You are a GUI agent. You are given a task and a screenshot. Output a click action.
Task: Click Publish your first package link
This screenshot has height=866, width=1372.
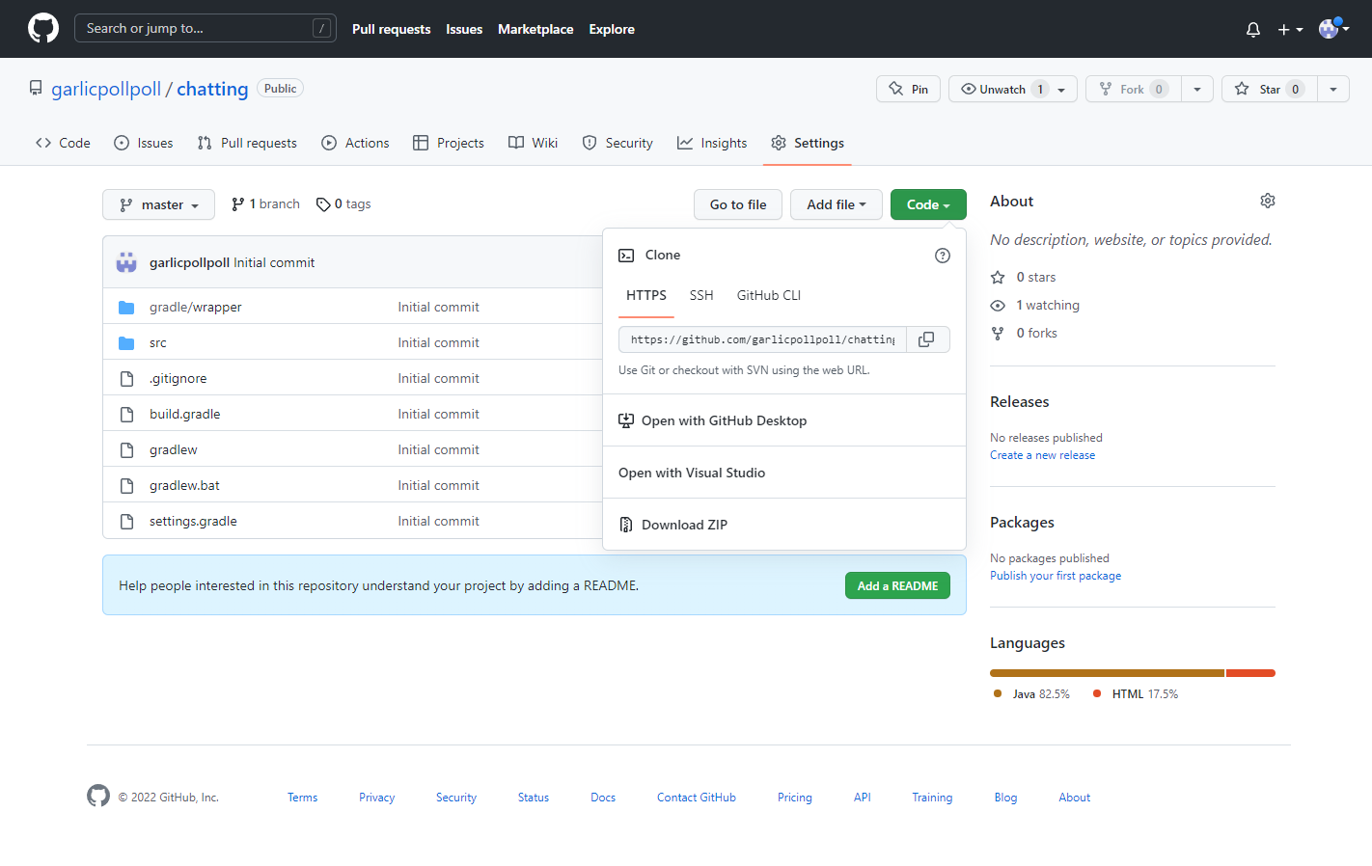(x=1056, y=576)
